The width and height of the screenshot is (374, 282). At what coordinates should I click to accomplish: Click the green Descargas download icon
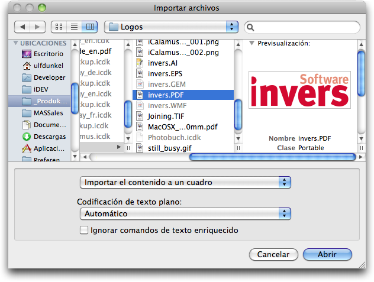(27, 137)
